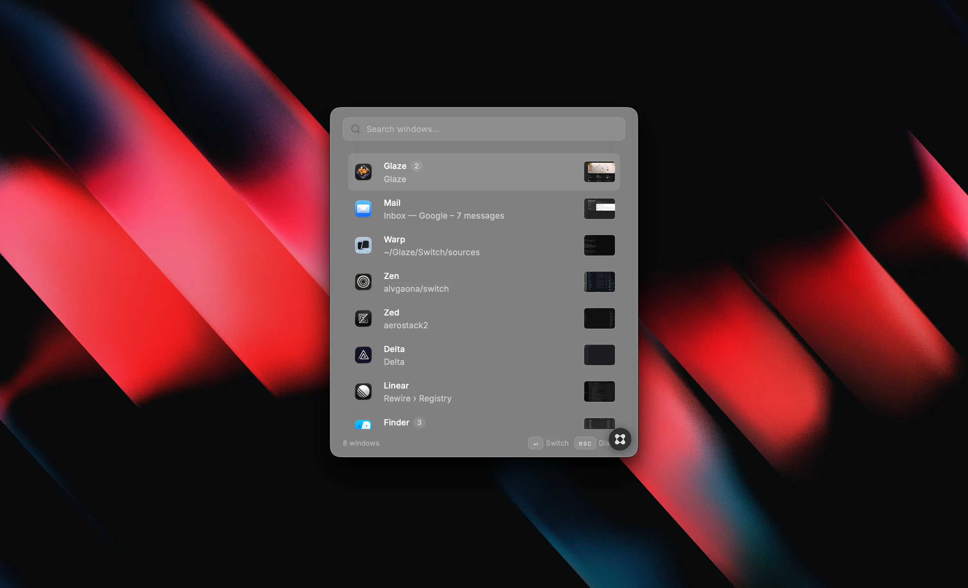Click the Delta app icon
The height and width of the screenshot is (588, 968).
pos(363,355)
